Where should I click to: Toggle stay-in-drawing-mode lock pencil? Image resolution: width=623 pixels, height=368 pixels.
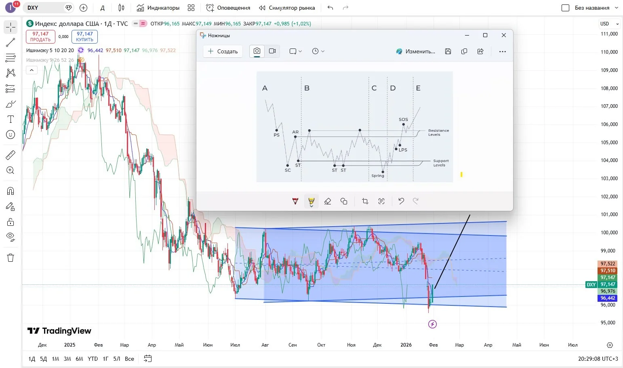pos(11,206)
